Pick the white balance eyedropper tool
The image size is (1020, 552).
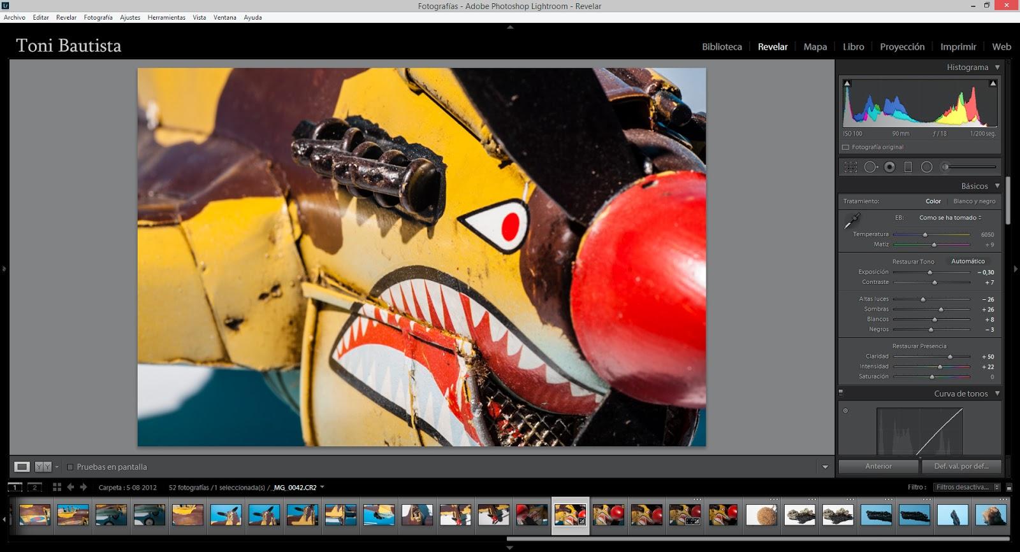(x=852, y=221)
